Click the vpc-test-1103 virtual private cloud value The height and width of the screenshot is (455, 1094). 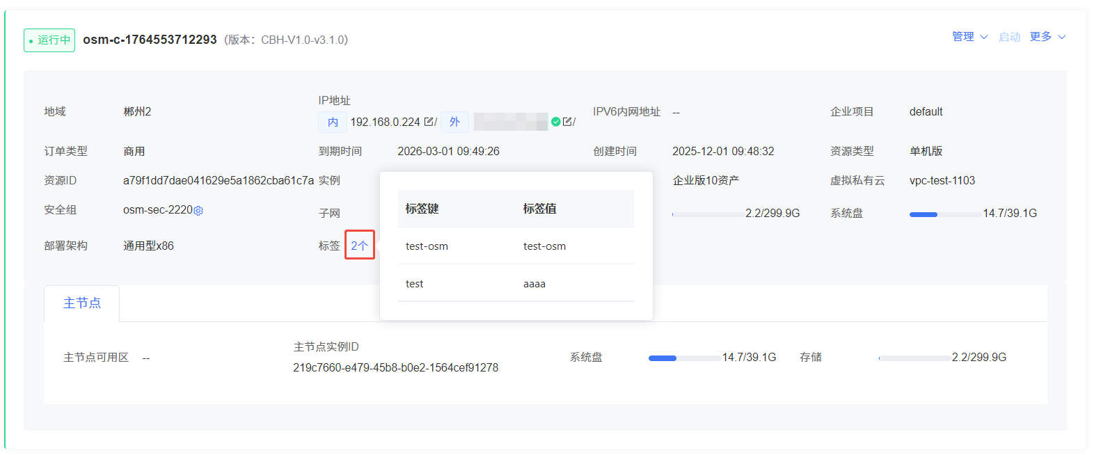[x=942, y=181]
